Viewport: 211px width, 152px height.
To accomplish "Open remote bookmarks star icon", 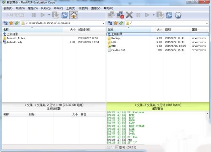I will point(116,23).
